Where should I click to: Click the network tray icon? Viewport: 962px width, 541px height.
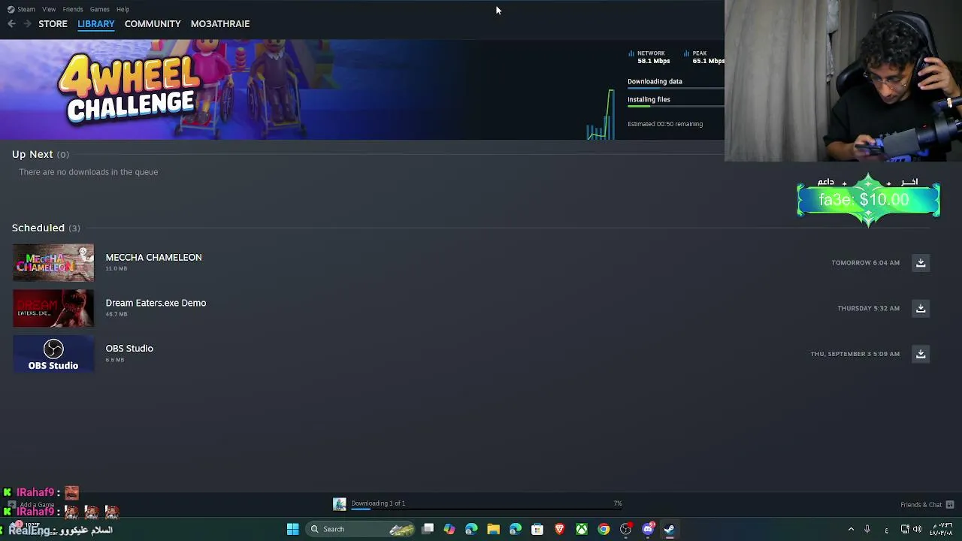pyautogui.click(x=905, y=529)
